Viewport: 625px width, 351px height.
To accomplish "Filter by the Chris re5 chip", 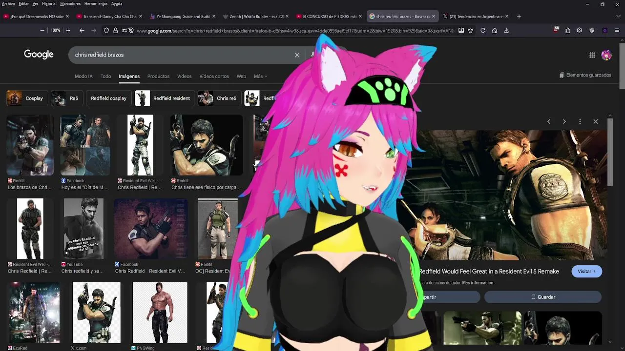I will (219, 98).
